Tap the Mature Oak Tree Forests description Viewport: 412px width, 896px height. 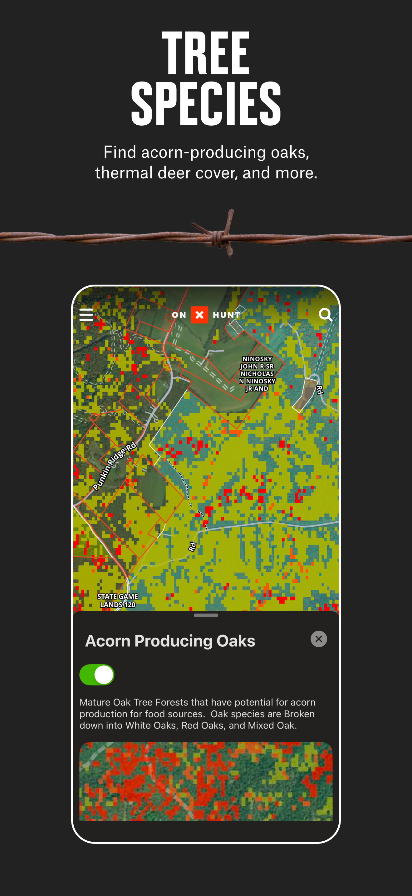pos(197,714)
